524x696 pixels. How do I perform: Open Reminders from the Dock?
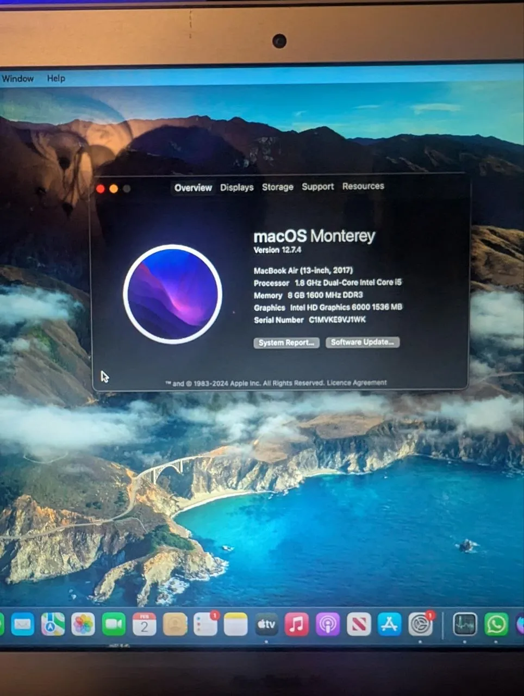point(205,625)
